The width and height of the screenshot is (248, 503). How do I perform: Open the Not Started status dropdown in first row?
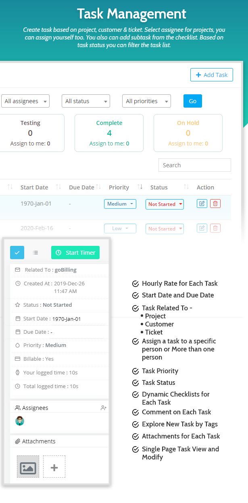click(165, 204)
